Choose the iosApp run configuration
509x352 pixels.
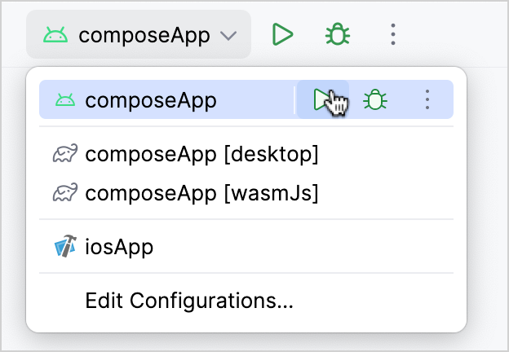[119, 246]
